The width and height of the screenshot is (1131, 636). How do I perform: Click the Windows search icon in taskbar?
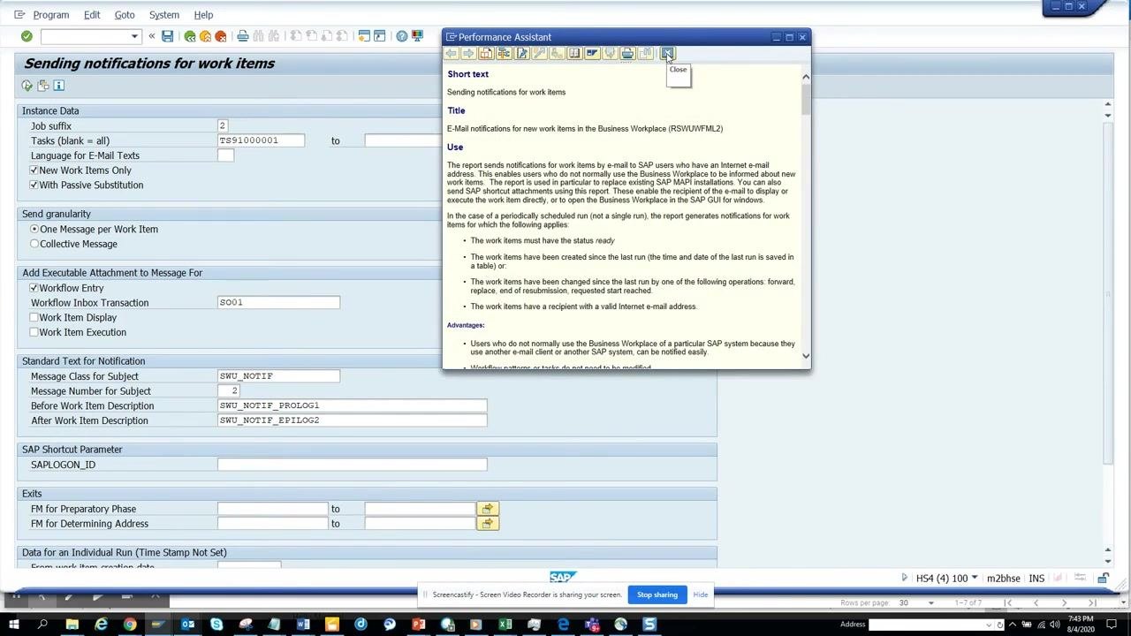click(42, 625)
